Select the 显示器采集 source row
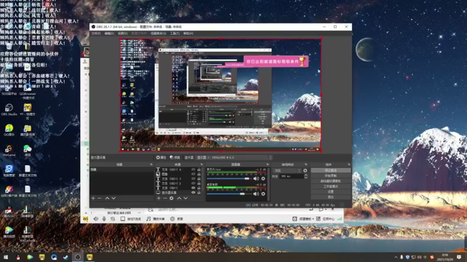The width and height of the screenshot is (467, 262). [x=180, y=193]
